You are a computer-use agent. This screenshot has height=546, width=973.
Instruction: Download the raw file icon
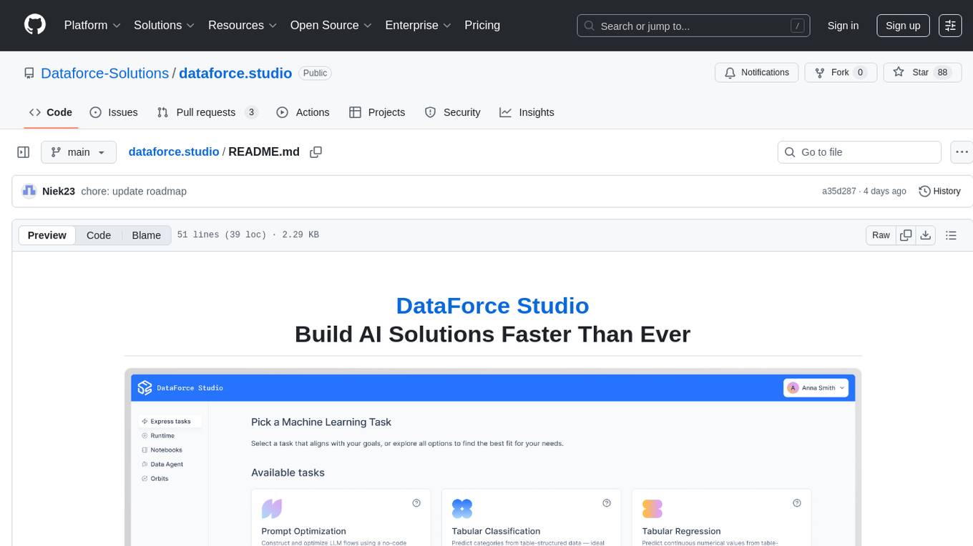pos(925,235)
